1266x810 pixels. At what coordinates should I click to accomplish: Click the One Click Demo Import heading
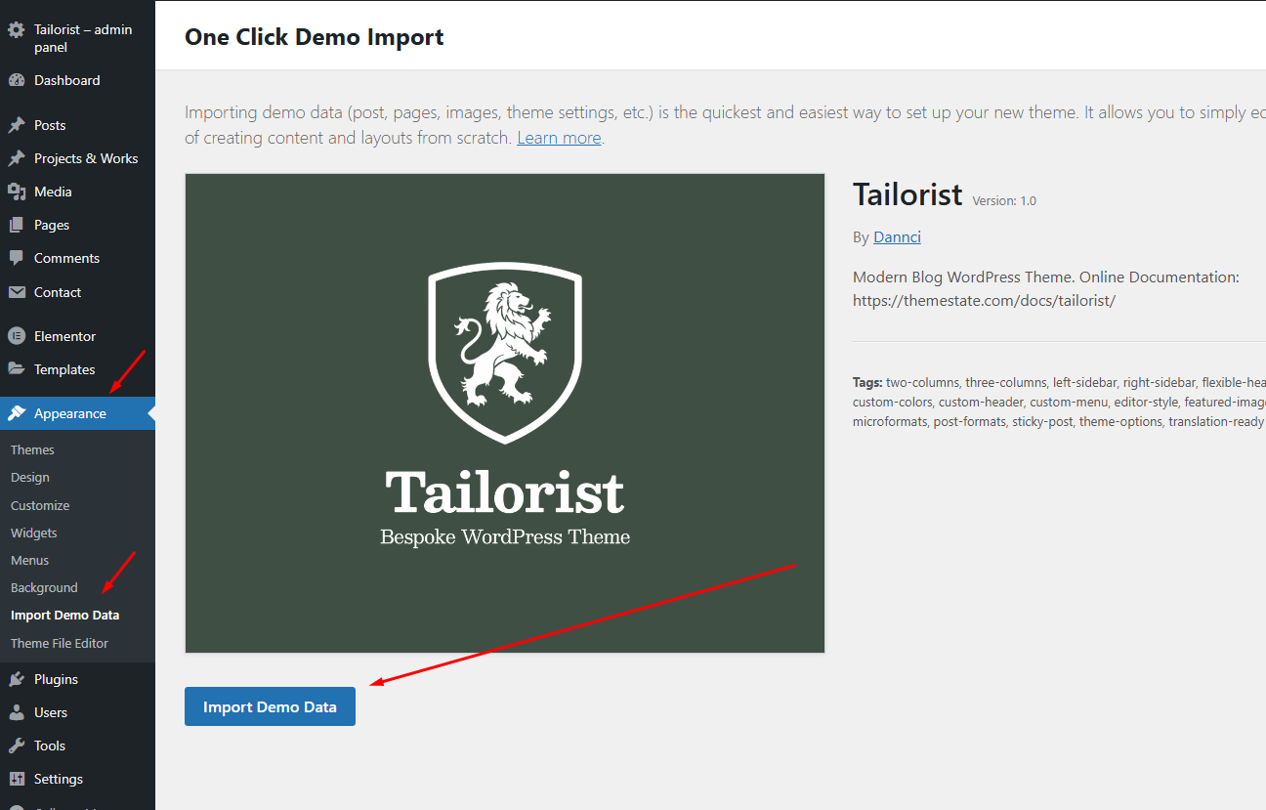tap(314, 37)
